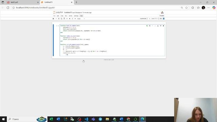
Task: Delete the cell with trash icon
Action: (x=163, y=26)
